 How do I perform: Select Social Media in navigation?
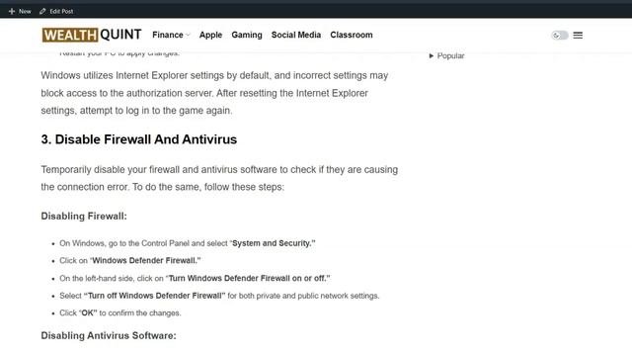(x=296, y=36)
